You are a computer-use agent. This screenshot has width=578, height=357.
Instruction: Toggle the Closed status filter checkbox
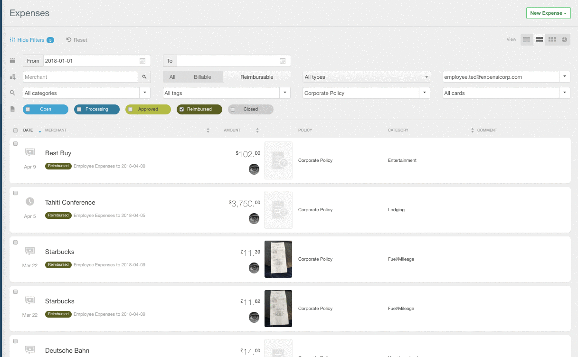(x=233, y=109)
